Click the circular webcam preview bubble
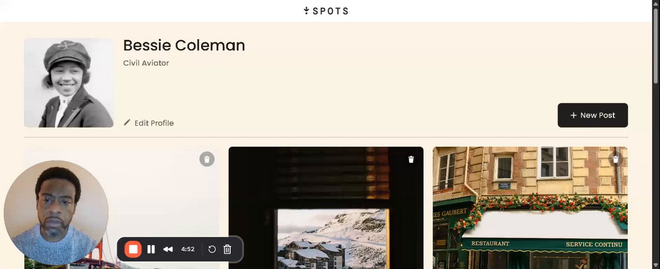This screenshot has width=660, height=269. pos(56,213)
